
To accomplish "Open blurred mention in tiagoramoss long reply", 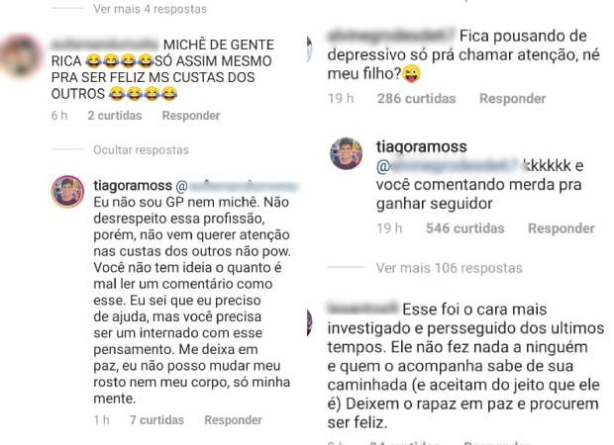I will click(237, 186).
